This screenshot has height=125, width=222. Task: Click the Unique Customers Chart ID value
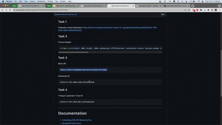click(77, 102)
